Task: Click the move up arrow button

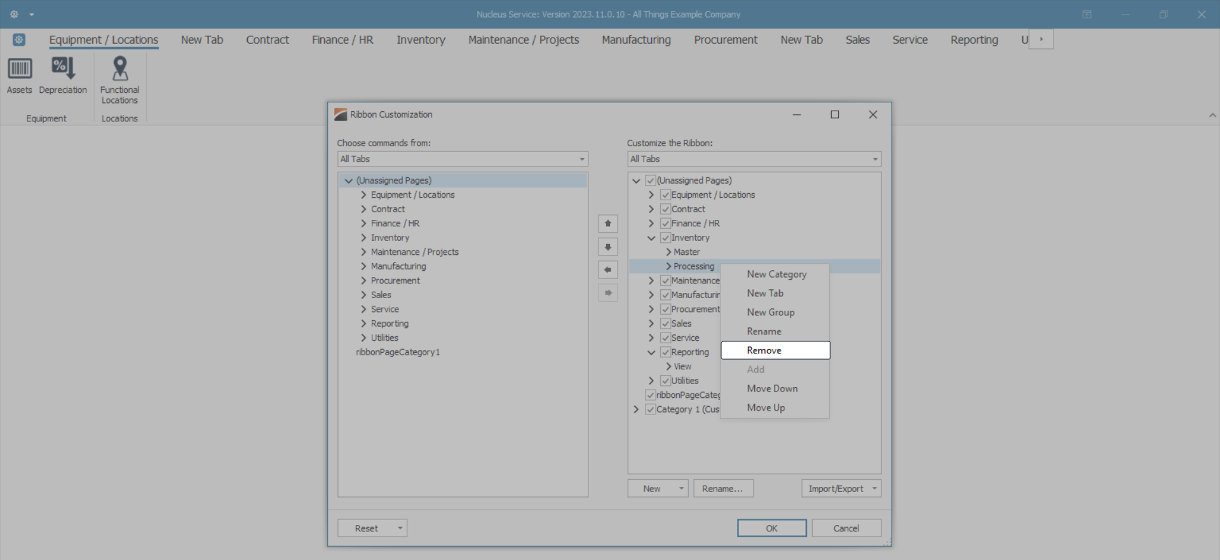Action: (608, 224)
